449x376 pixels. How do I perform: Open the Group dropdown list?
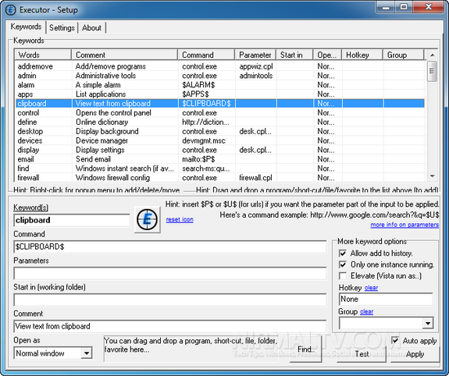tap(428, 324)
